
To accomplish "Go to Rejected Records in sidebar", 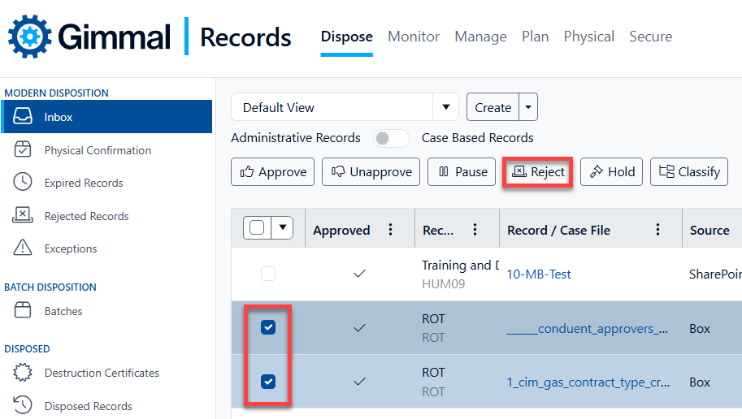I will [x=86, y=216].
